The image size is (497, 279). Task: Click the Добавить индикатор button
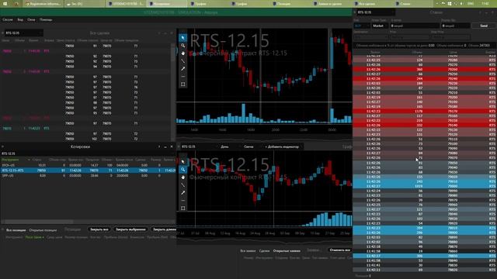(282, 146)
